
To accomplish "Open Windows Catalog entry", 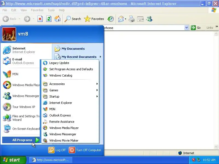I will pos(70,75).
